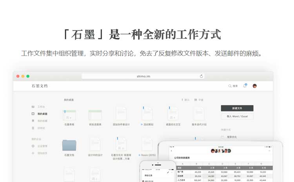294x182 pixels.
Task: Select cell with value 45,235
Action: pos(198,172)
